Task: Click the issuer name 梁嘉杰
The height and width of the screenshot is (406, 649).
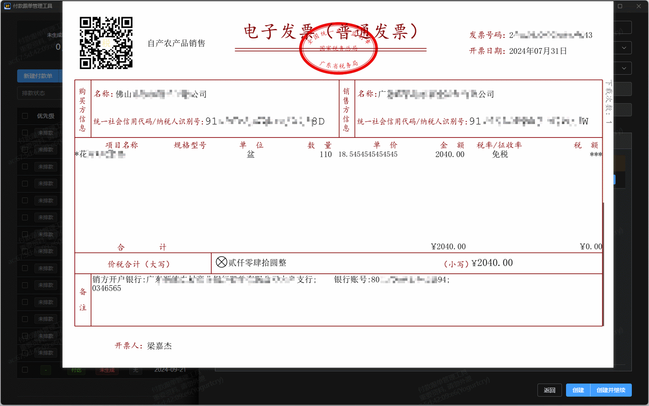Action: (159, 346)
